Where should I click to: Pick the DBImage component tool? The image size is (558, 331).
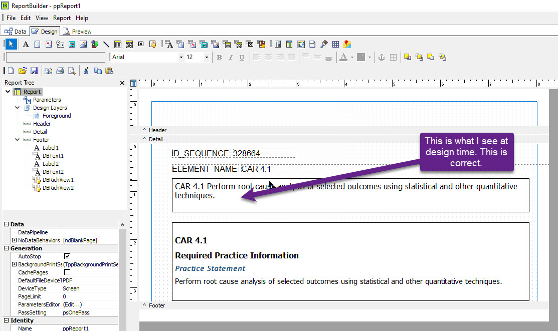215,44
